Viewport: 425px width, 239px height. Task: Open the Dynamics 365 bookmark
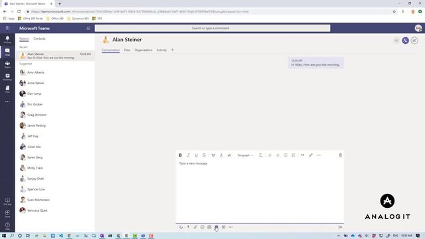(x=78, y=19)
